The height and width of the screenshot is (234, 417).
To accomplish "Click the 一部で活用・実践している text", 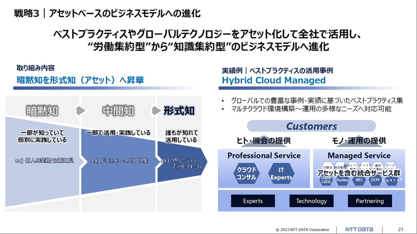I will click(118, 133).
